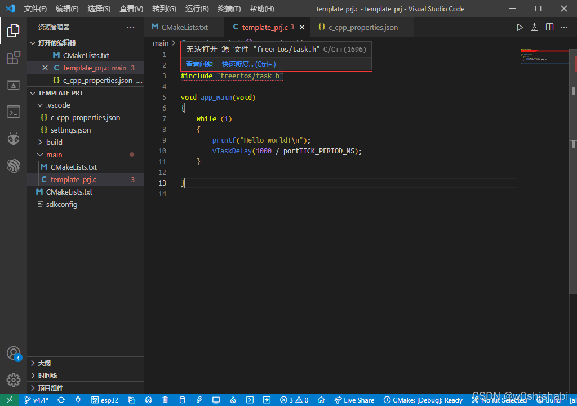Switch to c_cpp_properties.json editor tab

coord(362,27)
